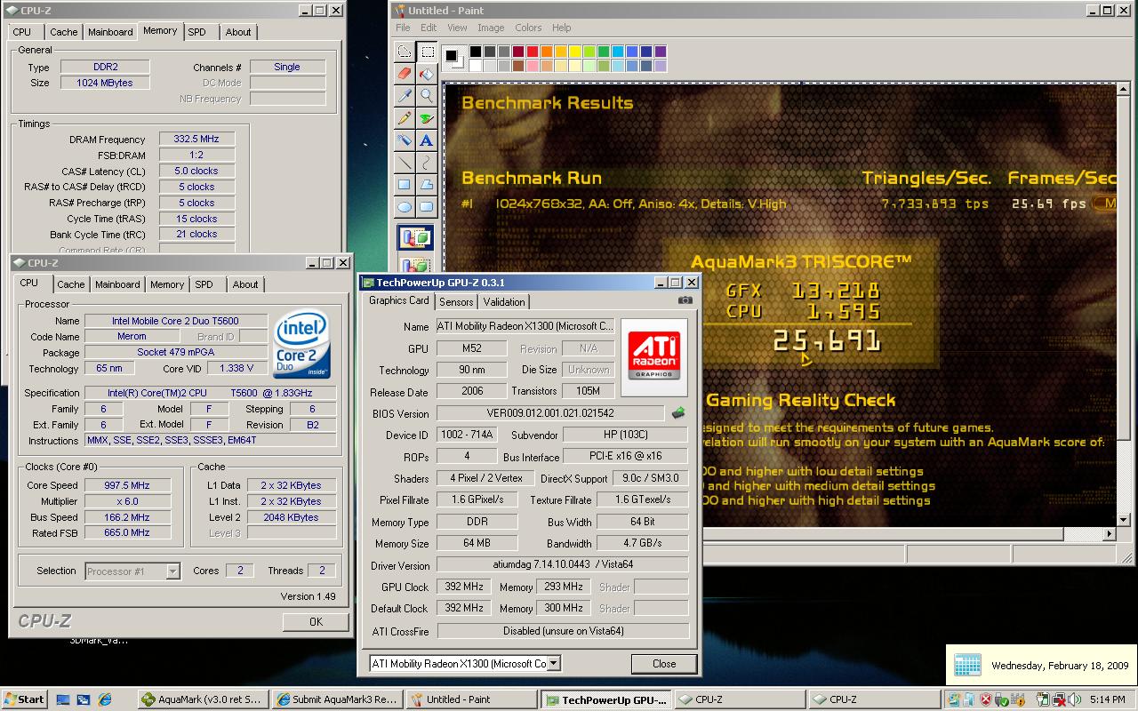Click the Start button
1138x711 pixels.
[x=25, y=699]
